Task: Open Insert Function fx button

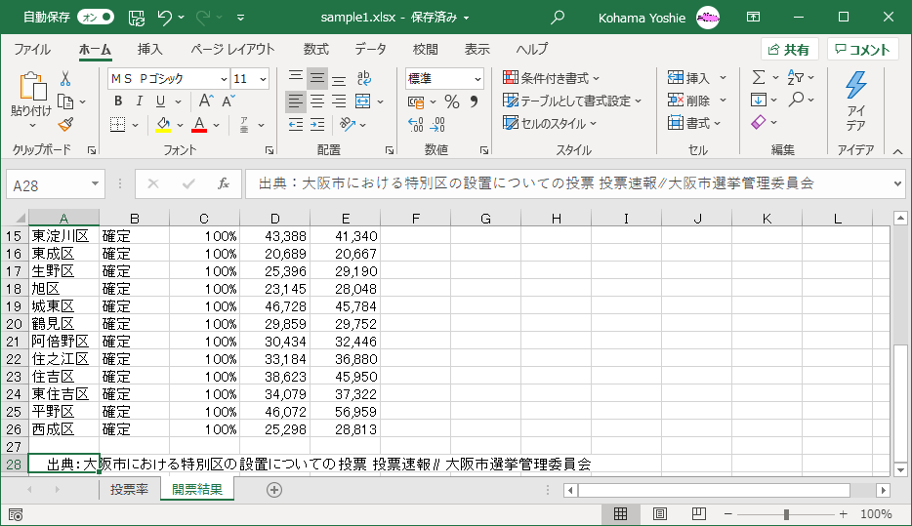Action: click(223, 184)
